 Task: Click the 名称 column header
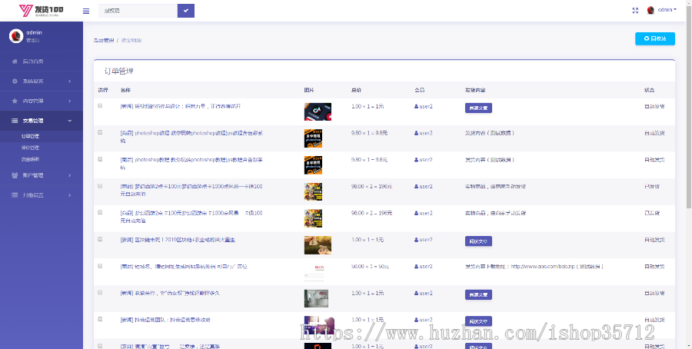[125, 90]
